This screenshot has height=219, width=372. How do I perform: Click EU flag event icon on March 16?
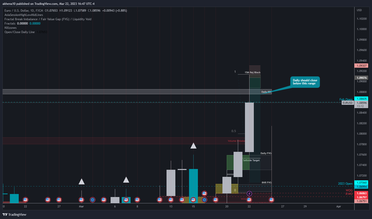[204, 200]
